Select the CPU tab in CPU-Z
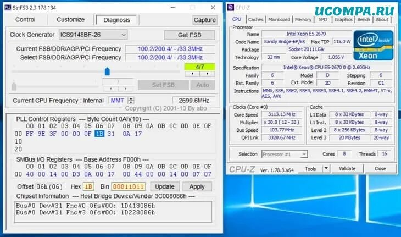The width and height of the screenshot is (401, 237). (237, 19)
